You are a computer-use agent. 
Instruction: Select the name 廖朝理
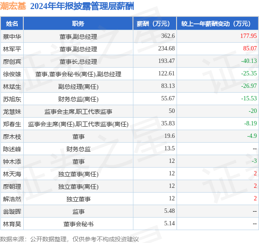(x=12, y=187)
